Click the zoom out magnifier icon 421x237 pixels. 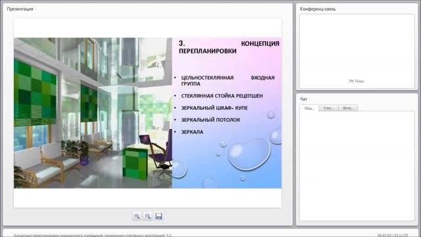147,216
